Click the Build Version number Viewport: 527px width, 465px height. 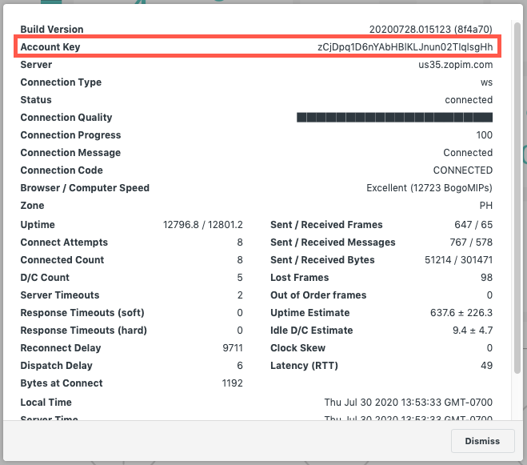tap(431, 30)
